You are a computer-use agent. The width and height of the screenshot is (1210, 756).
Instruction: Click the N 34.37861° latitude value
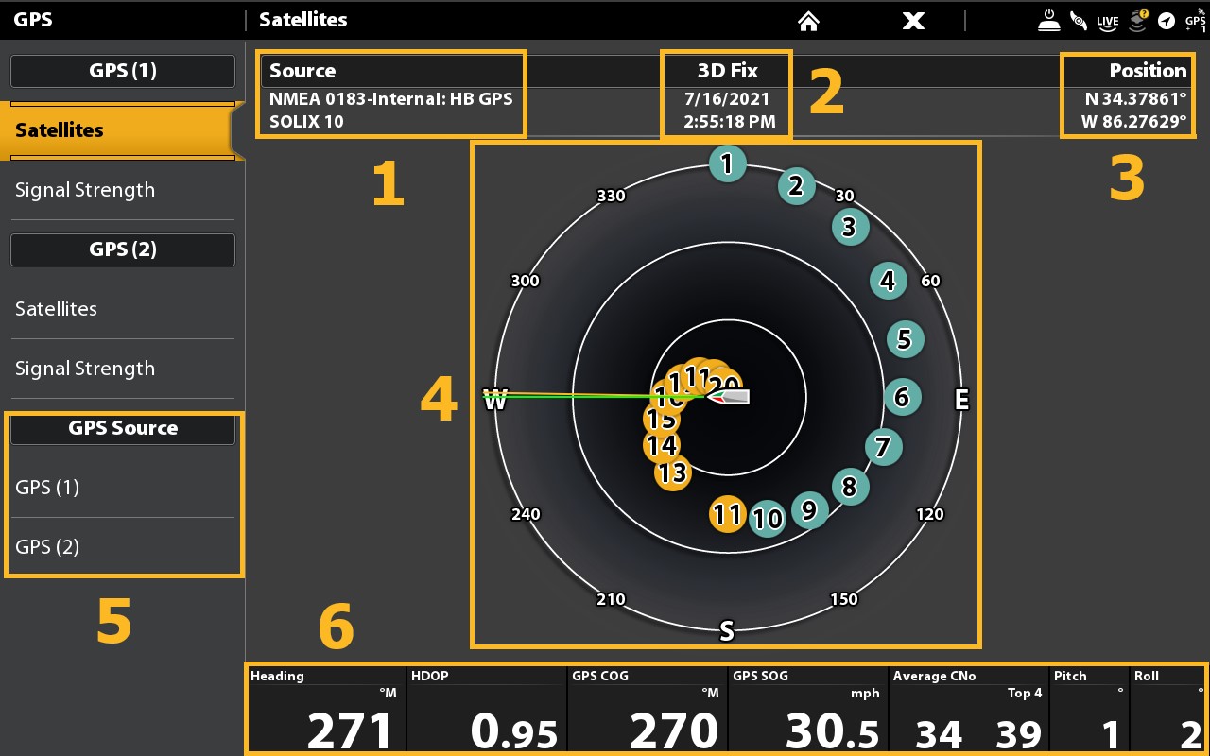coord(1134,98)
